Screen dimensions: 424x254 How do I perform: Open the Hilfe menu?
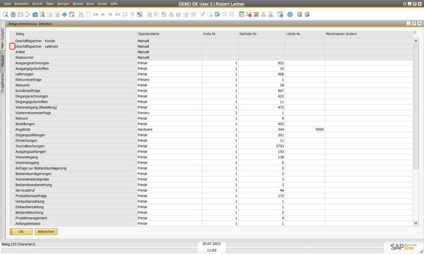pyautogui.click(x=114, y=4)
